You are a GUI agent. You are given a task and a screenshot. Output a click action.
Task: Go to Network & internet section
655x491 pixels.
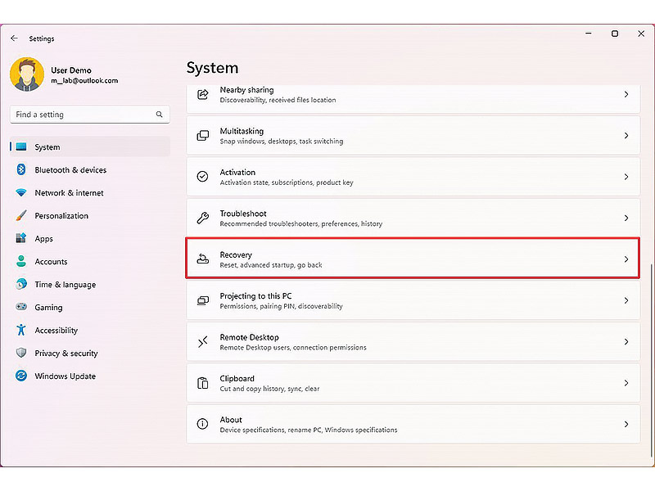tap(70, 193)
